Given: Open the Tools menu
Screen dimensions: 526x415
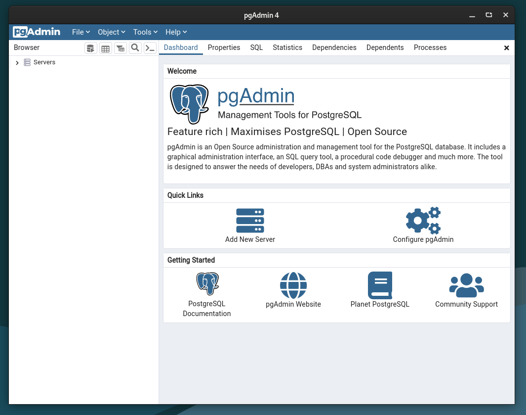Looking at the screenshot, I should tap(145, 32).
